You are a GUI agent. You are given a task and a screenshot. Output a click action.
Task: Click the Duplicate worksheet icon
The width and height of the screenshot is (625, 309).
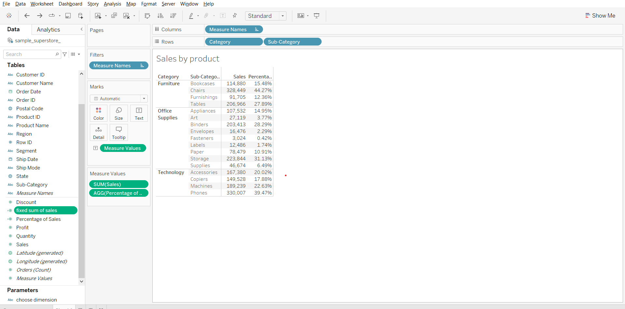point(114,16)
